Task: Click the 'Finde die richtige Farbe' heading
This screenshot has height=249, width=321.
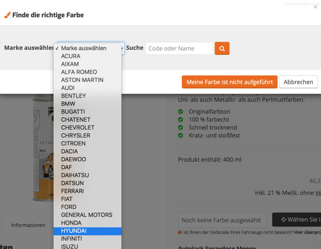Action: [x=48, y=15]
